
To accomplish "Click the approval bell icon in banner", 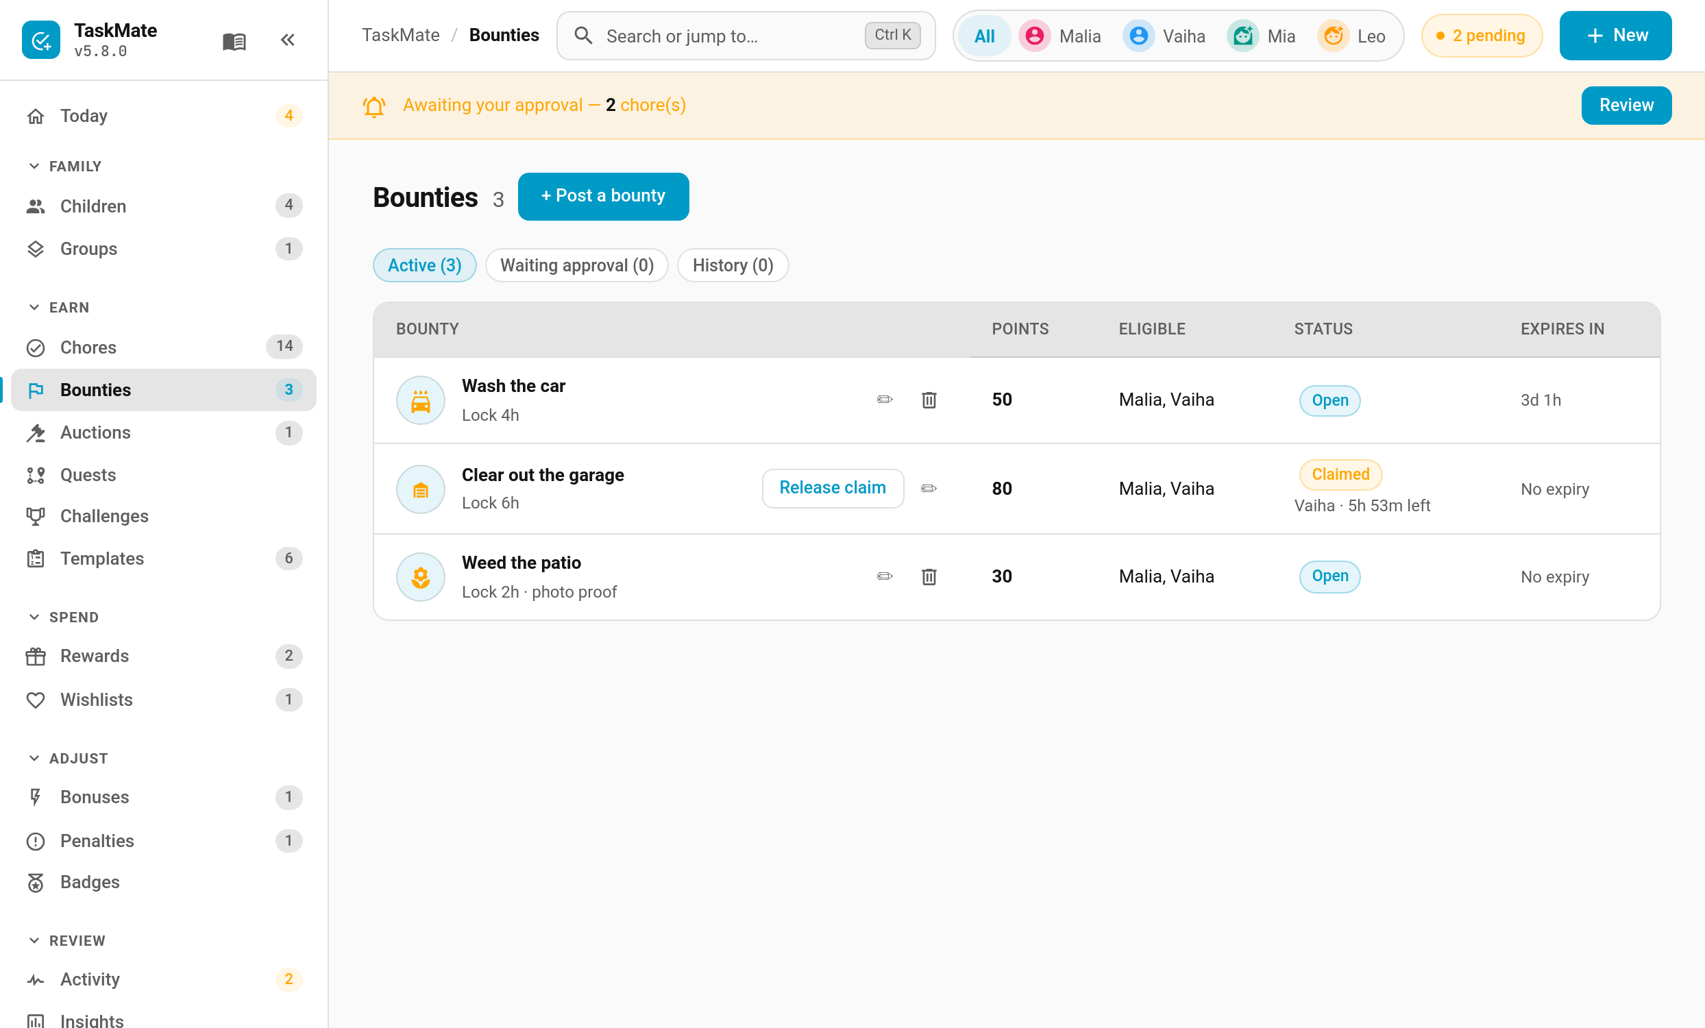I will pos(373,106).
